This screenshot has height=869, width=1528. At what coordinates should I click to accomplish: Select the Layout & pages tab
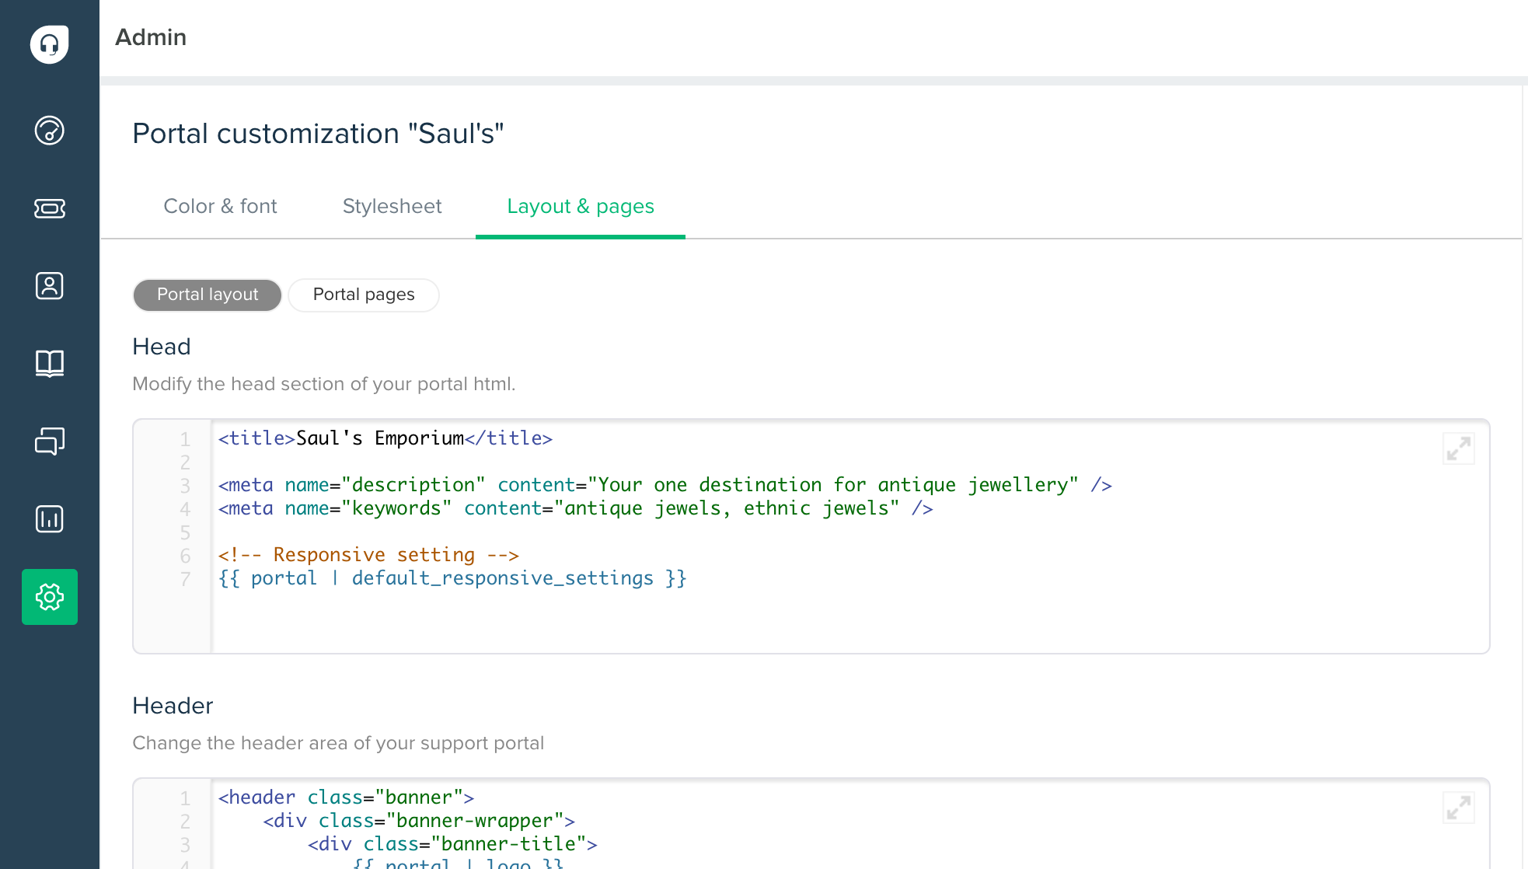point(581,206)
